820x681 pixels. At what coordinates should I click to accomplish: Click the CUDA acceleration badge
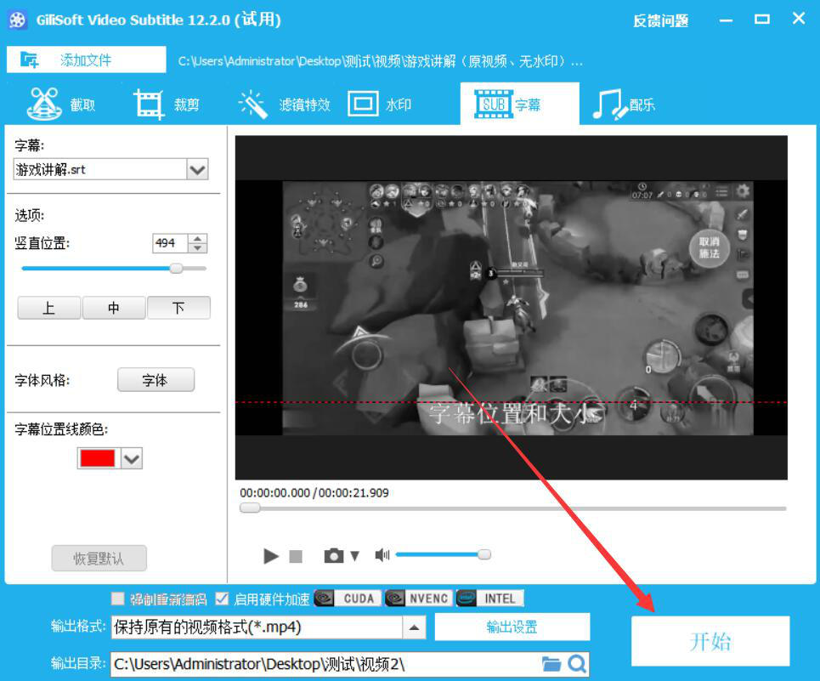348,599
